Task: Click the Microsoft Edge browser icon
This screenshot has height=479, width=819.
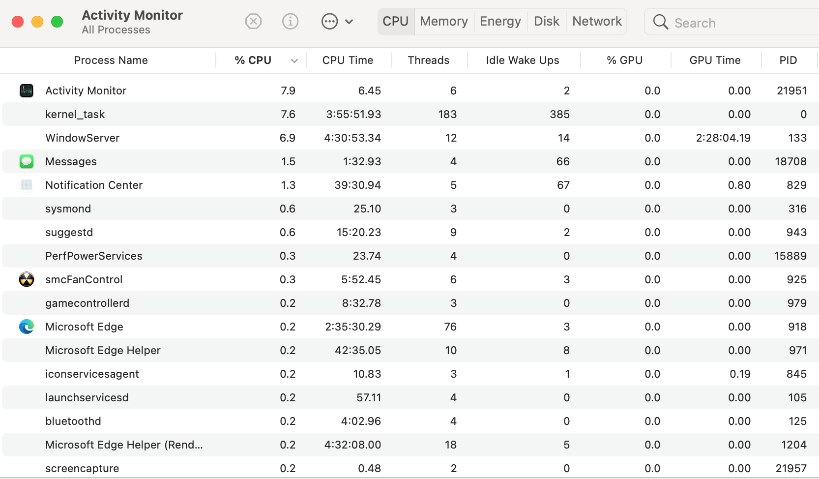Action: click(27, 327)
